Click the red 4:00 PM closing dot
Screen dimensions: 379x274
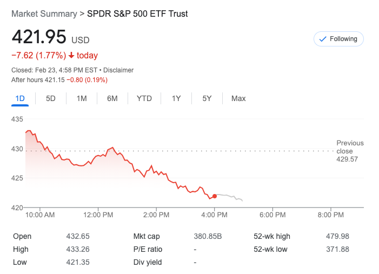coord(215,196)
